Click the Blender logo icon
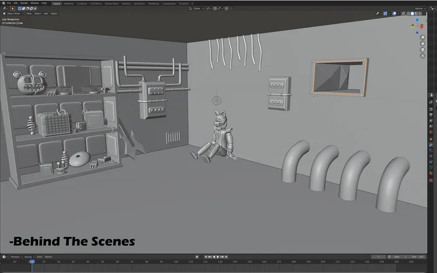437x273 pixels. pyautogui.click(x=3, y=3)
